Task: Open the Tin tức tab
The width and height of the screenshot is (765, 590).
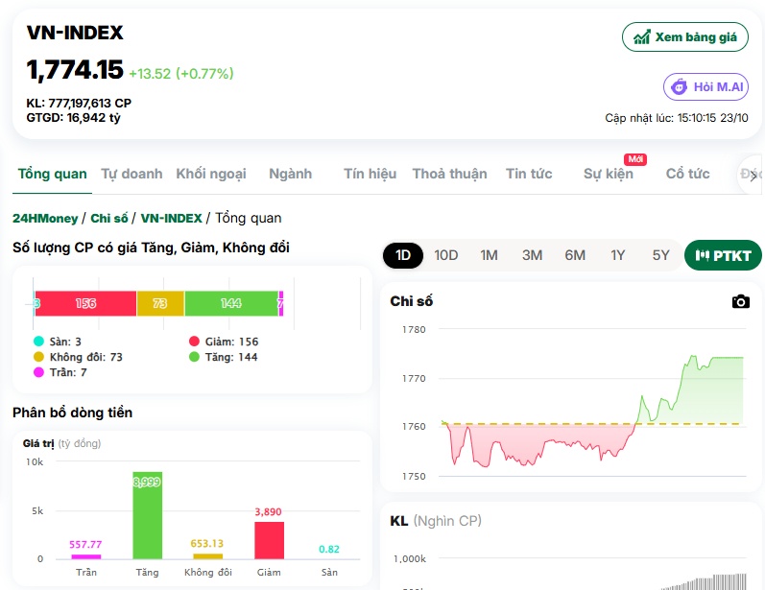Action: coord(529,174)
